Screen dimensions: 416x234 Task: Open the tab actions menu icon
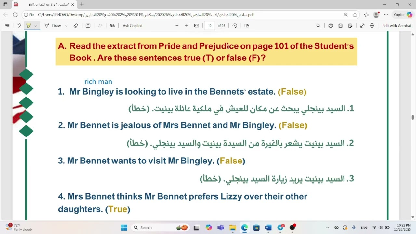pyautogui.click(x=5, y=5)
